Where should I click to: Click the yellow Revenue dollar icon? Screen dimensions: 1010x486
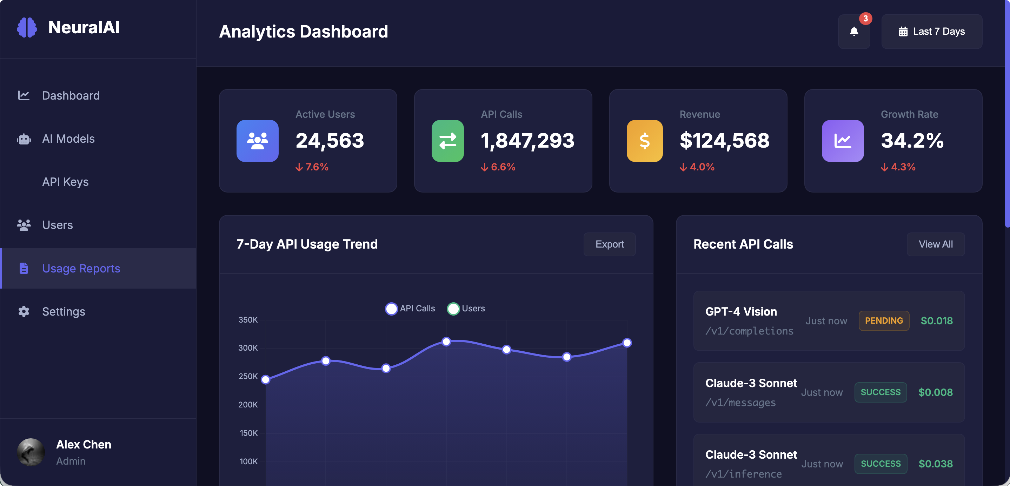tap(644, 141)
